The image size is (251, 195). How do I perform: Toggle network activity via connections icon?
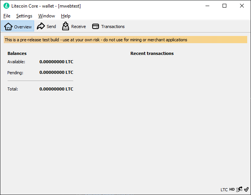pyautogui.click(x=239, y=189)
